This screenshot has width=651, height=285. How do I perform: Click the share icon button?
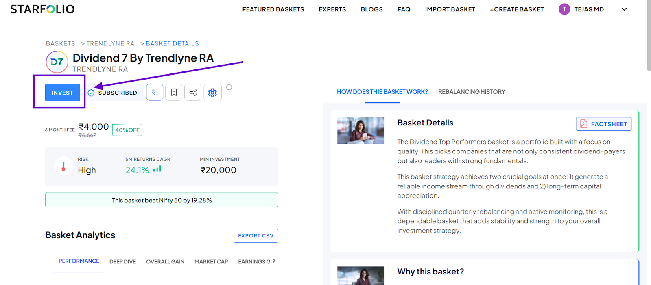(x=193, y=92)
